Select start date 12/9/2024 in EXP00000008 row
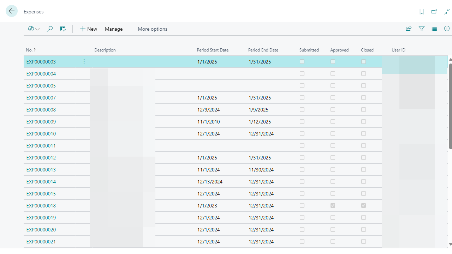Image resolution: width=452 pixels, height=254 pixels. (x=208, y=110)
